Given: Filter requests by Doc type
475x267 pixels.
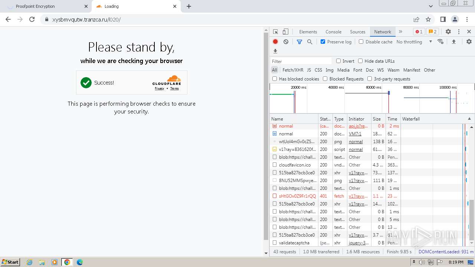Looking at the screenshot, I should [x=370, y=70].
